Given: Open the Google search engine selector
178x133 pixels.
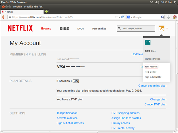Looking at the screenshot, I should tap(130, 17).
